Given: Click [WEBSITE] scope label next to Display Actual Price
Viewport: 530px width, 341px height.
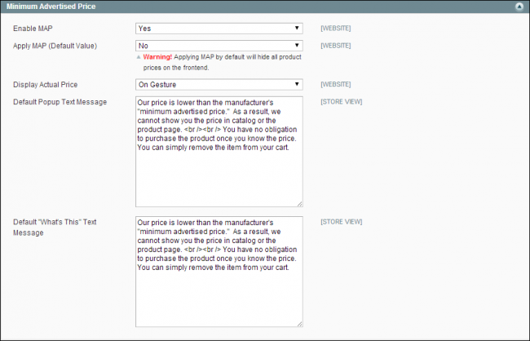Looking at the screenshot, I should point(336,85).
